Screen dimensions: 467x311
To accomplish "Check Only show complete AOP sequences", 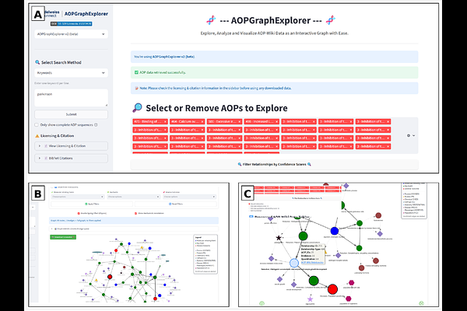I will [x=37, y=124].
